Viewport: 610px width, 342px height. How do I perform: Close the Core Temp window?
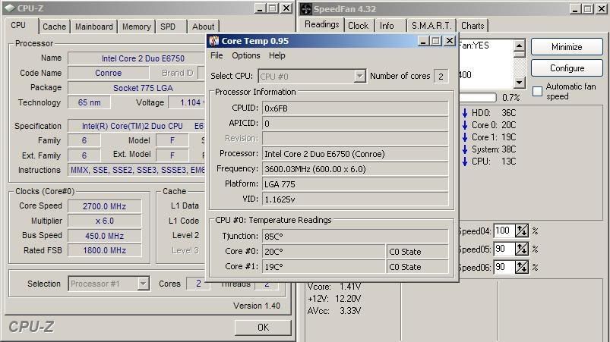(449, 41)
